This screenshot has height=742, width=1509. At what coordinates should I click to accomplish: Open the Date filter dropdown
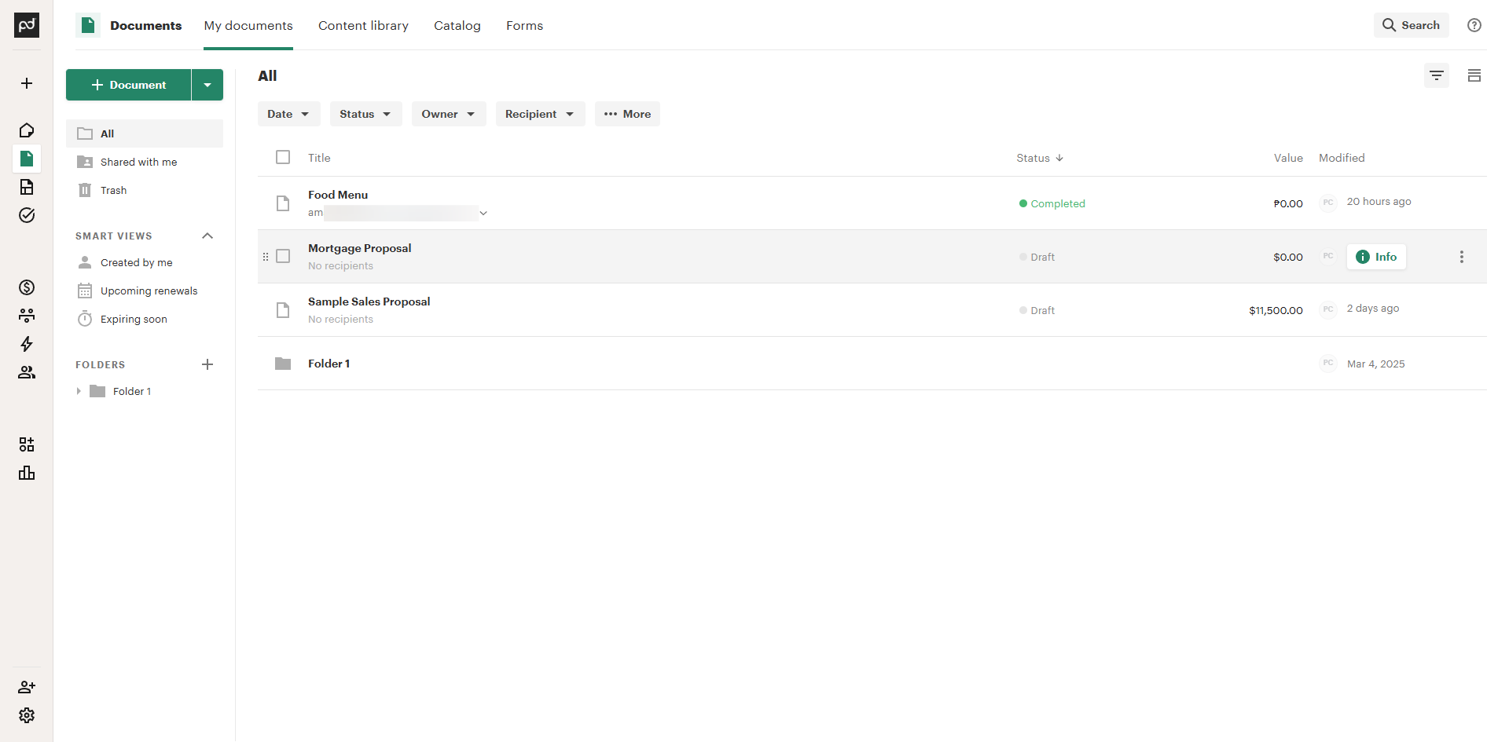click(x=288, y=114)
